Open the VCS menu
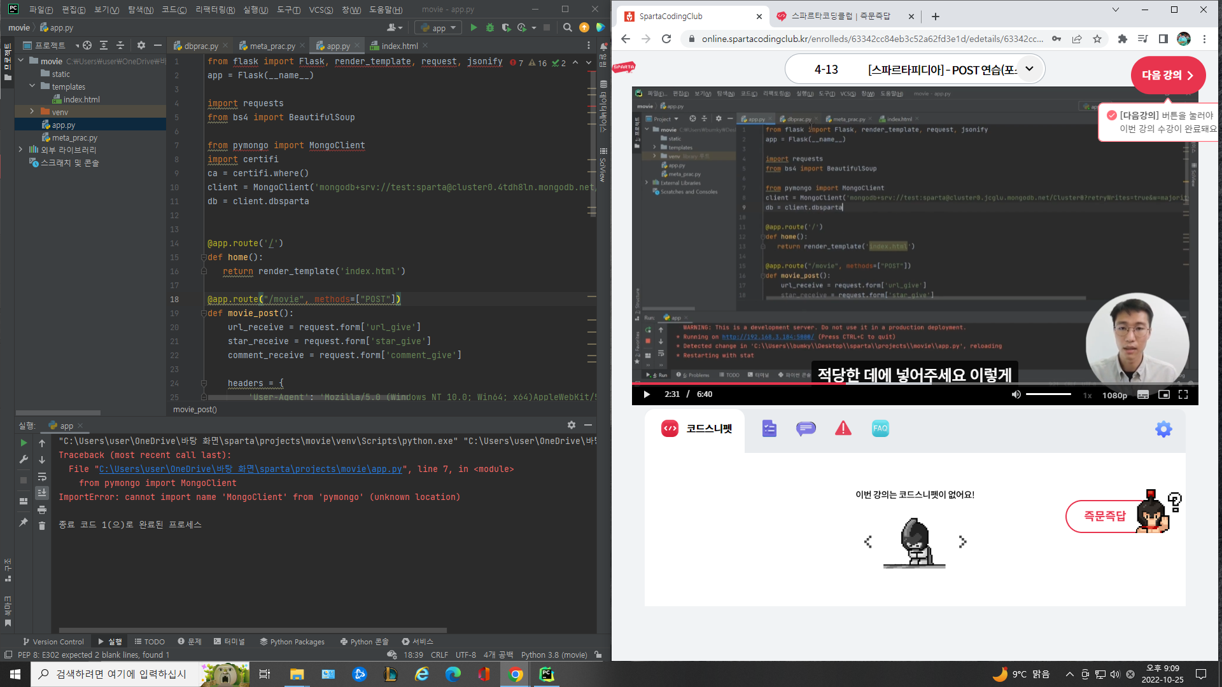This screenshot has width=1222, height=687. pyautogui.click(x=321, y=10)
